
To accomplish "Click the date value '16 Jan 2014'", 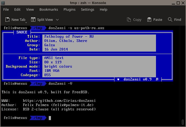I will [x=56, y=49].
